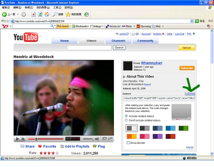
Task: Click the IE Back arrow button
Action: (x=4, y=14)
